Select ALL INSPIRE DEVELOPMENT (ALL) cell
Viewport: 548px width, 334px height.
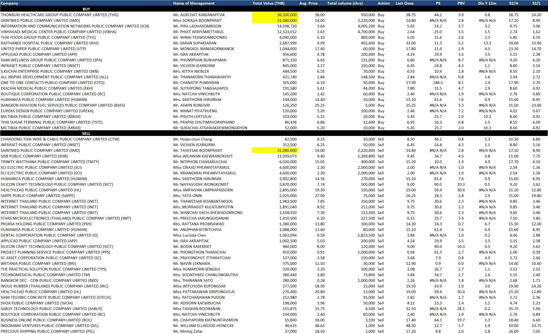54,77
